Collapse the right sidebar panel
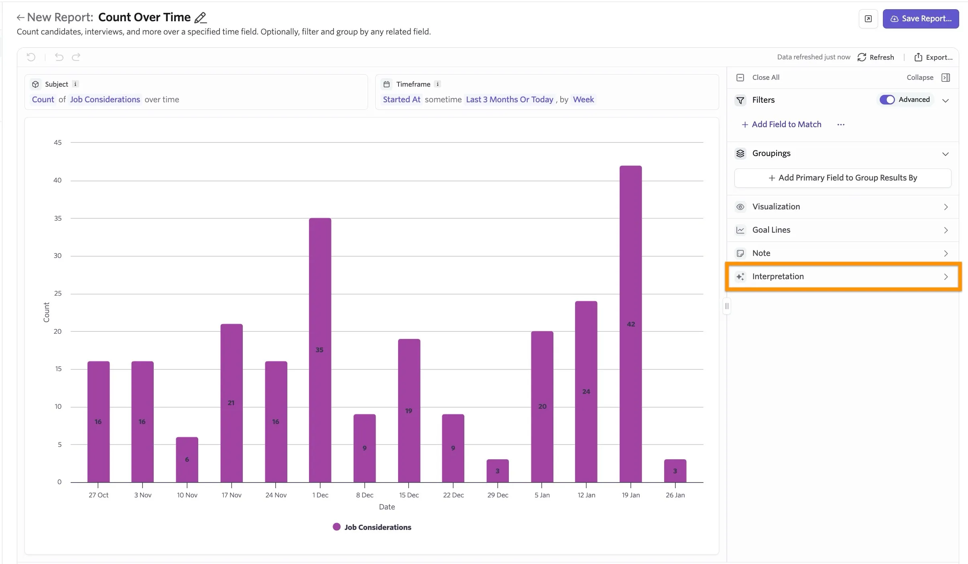 pos(928,77)
